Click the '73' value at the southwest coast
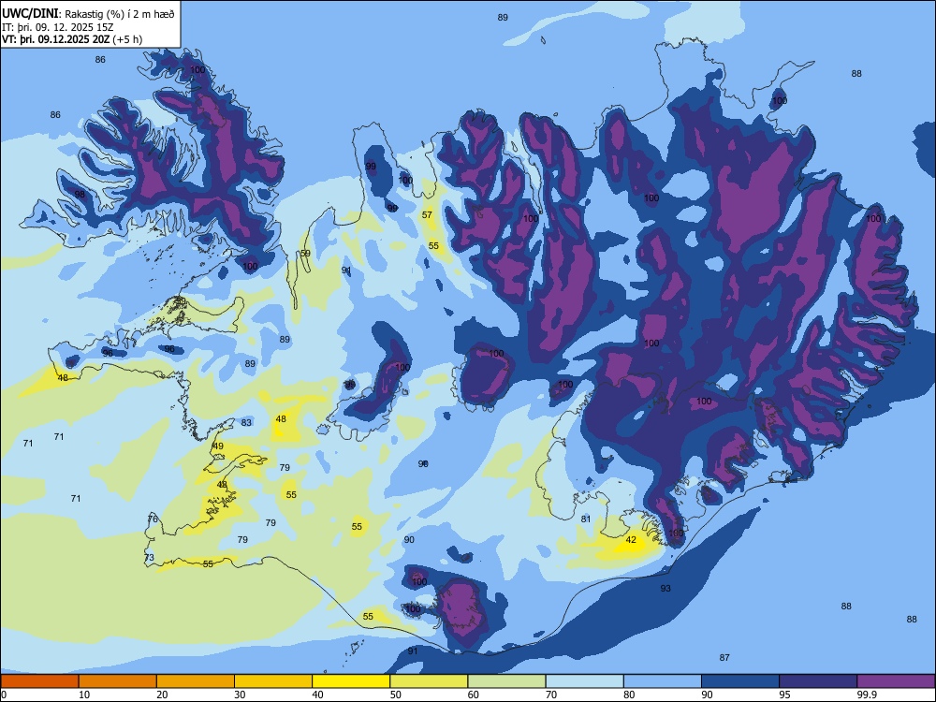This screenshot has height=702, width=936. click(x=149, y=557)
